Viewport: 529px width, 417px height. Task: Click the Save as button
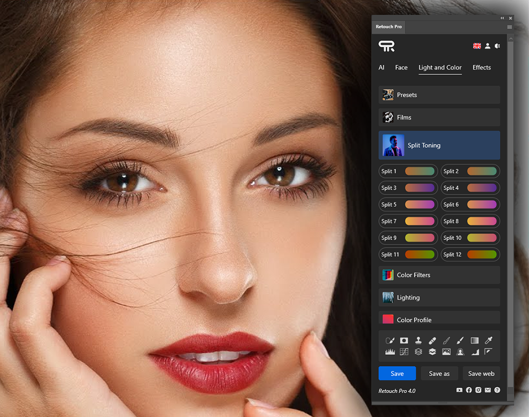[x=439, y=373]
